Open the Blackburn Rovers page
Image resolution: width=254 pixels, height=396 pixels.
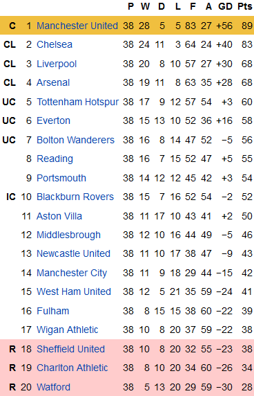[75, 197]
